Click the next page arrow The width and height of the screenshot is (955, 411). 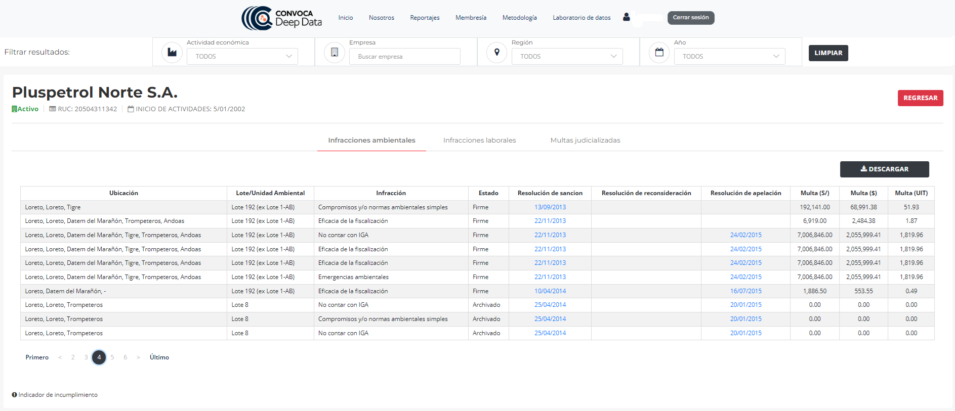pos(138,357)
